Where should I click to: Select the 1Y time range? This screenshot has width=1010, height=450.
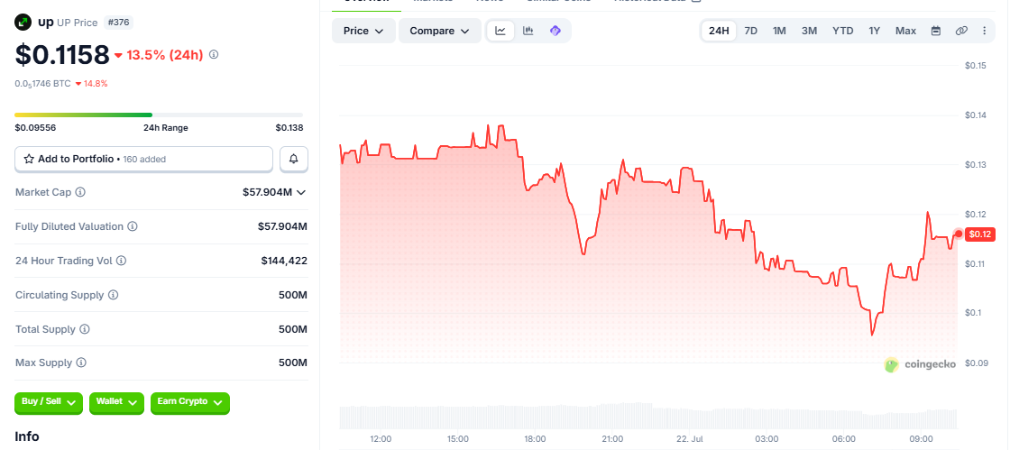coord(874,31)
